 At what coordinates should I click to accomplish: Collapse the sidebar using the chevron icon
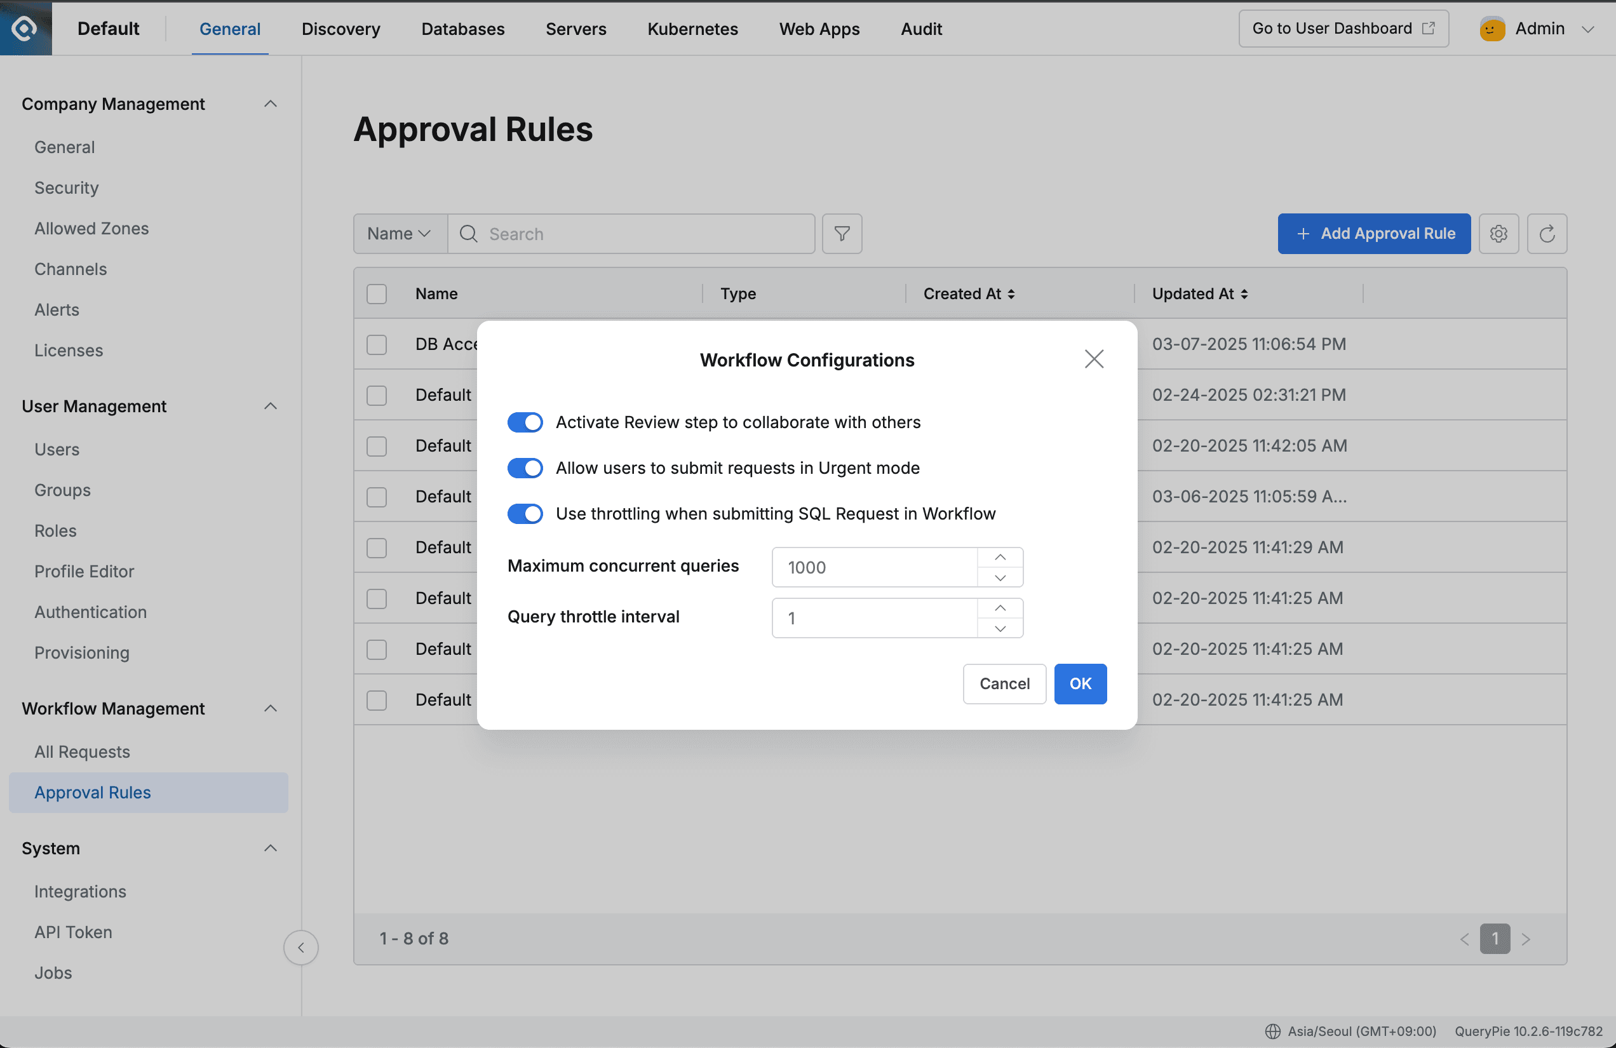[301, 948]
